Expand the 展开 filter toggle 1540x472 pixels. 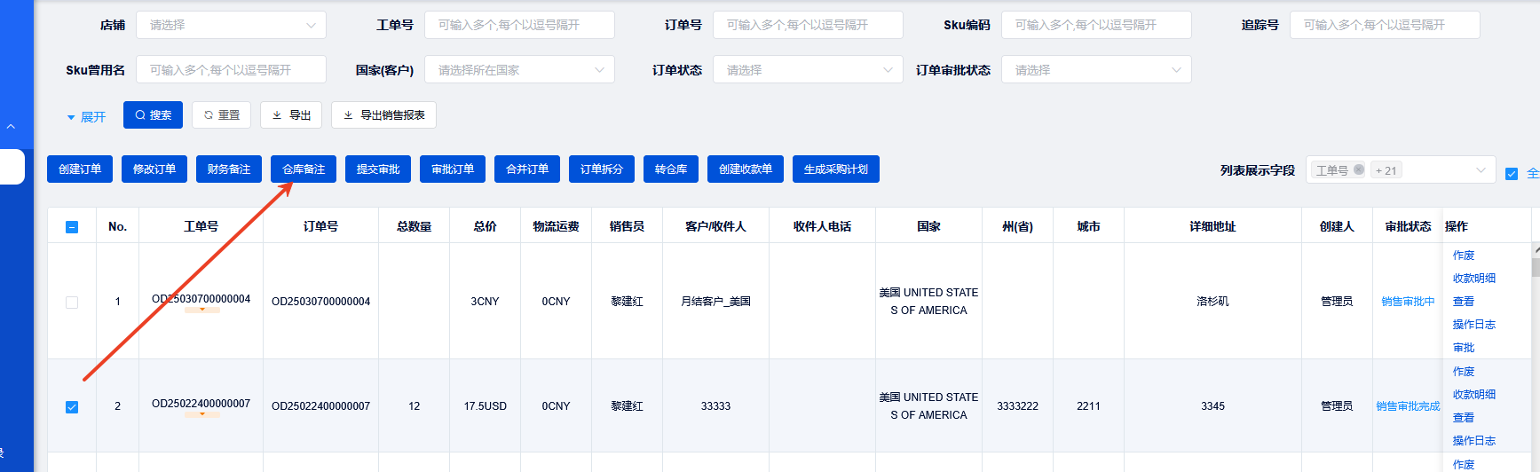(86, 117)
